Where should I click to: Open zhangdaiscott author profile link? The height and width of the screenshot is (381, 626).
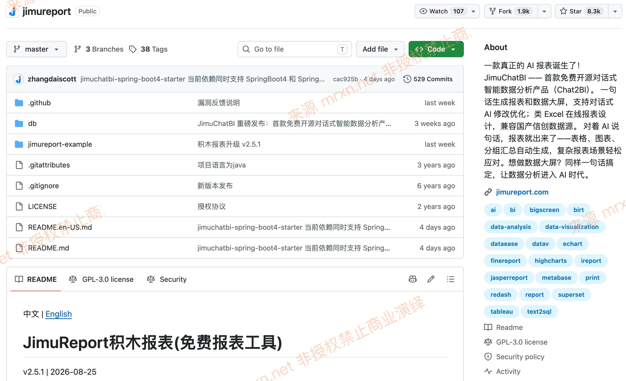[x=52, y=79]
